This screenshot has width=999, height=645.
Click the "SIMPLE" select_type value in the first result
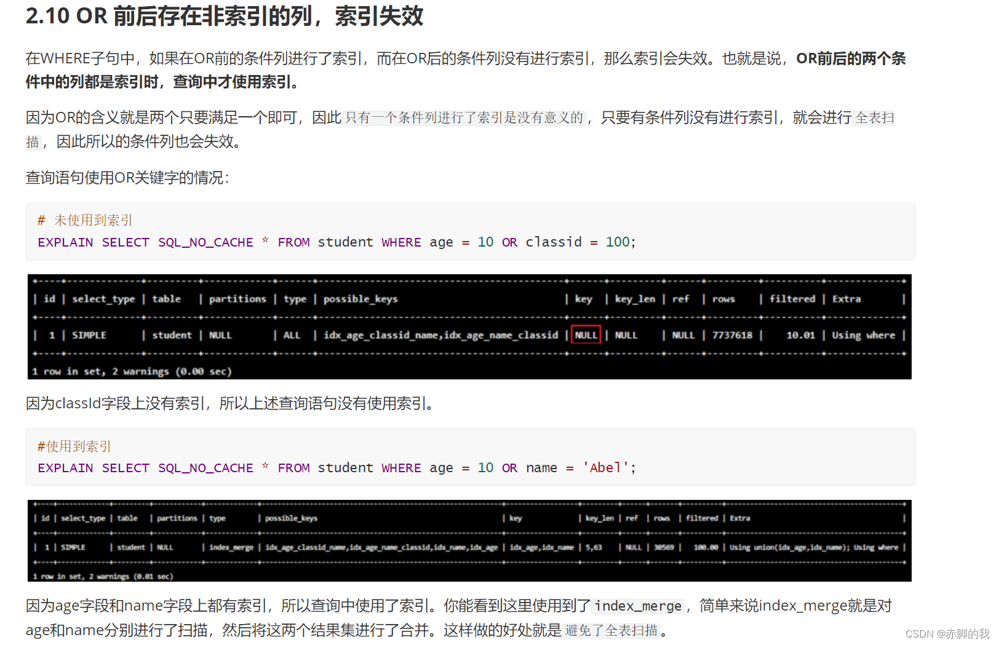[89, 335]
